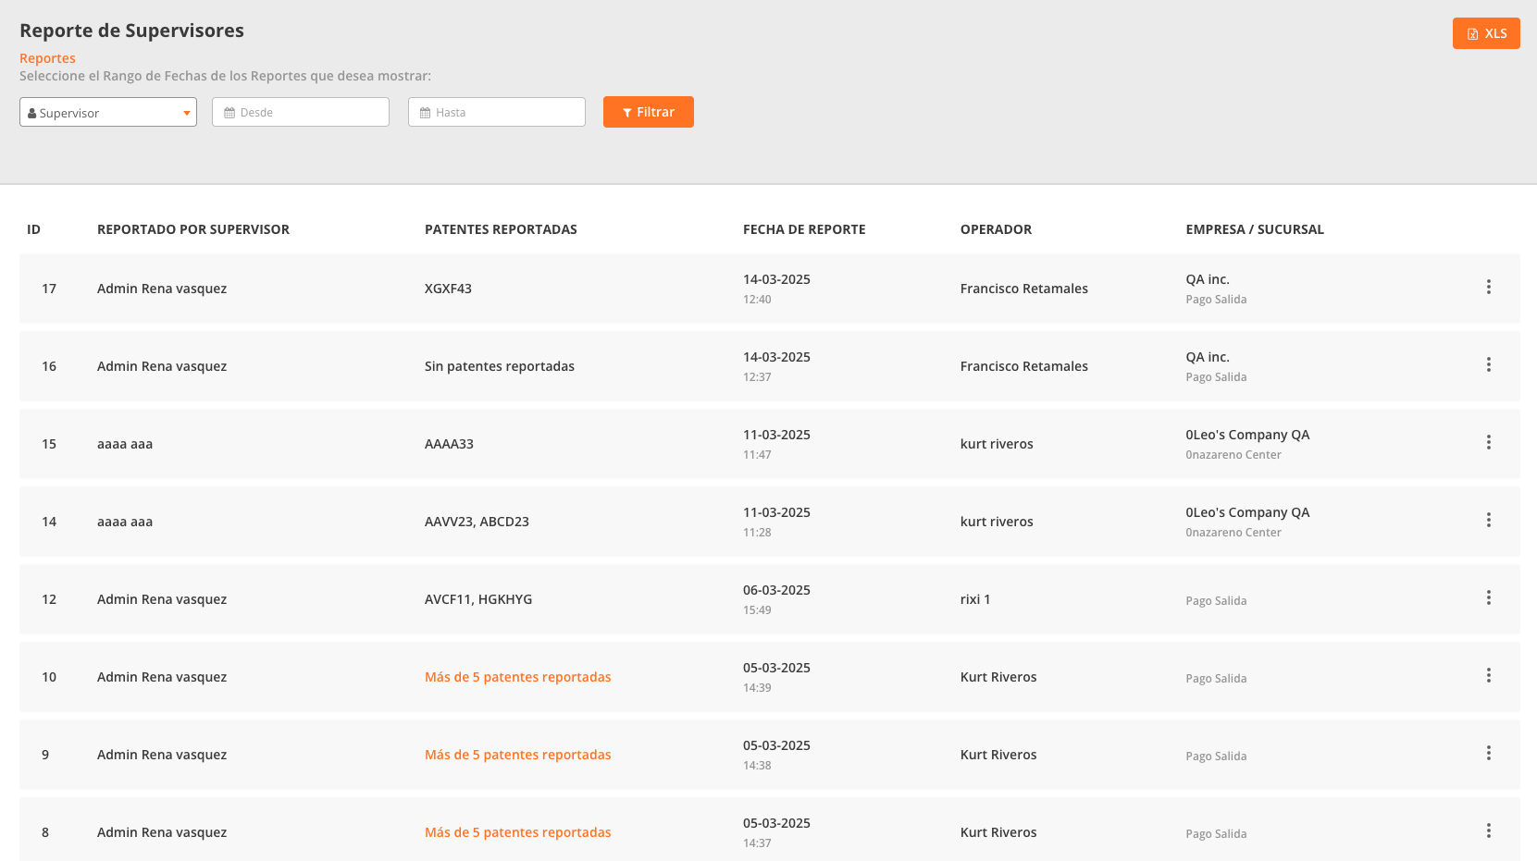Open the three-dot menu for report ID 8
This screenshot has height=861, width=1537.
pos(1488,831)
